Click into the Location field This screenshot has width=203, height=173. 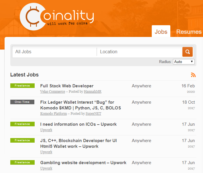click(139, 52)
